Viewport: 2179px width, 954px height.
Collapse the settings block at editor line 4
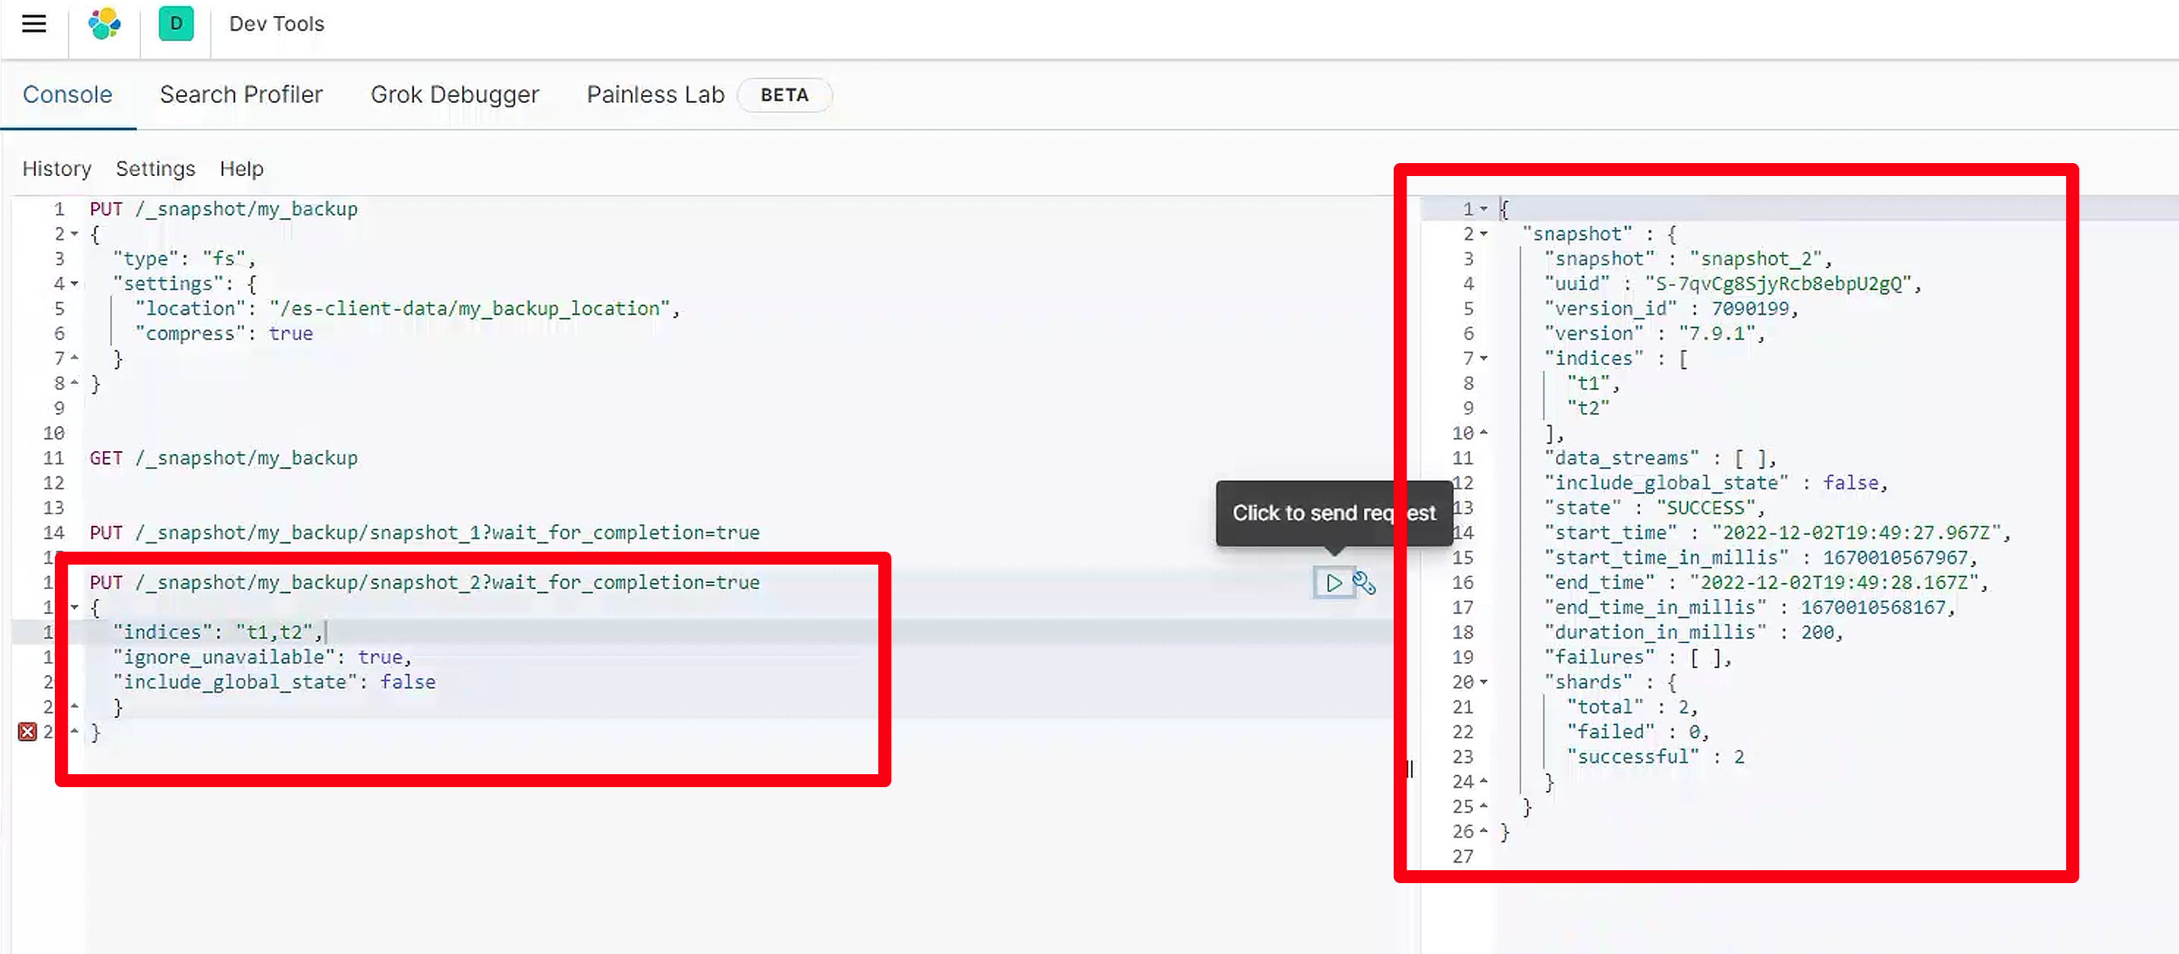click(x=75, y=283)
